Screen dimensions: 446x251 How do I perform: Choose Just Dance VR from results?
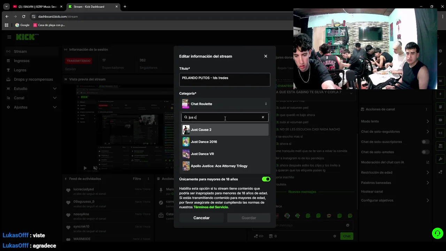[x=225, y=154]
